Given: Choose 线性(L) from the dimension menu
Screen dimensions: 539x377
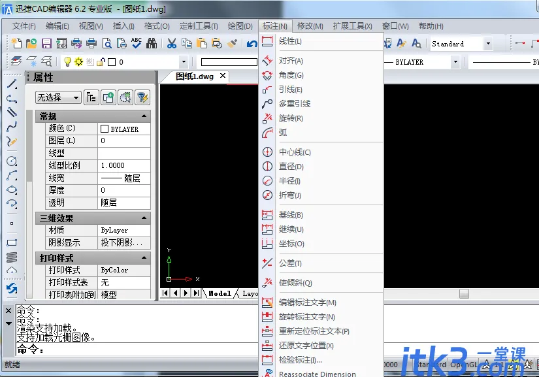Looking at the screenshot, I should (x=321, y=41).
